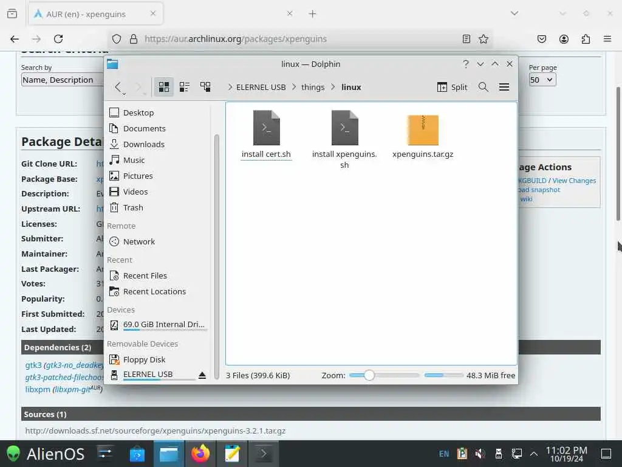Open Firefox application menu
This screenshot has width=622, height=467.
[x=607, y=39]
